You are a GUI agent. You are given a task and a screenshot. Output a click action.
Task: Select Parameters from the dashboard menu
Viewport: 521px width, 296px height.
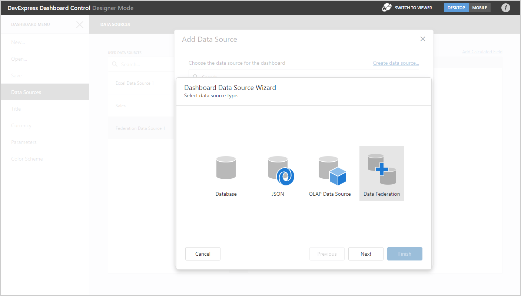tap(24, 142)
